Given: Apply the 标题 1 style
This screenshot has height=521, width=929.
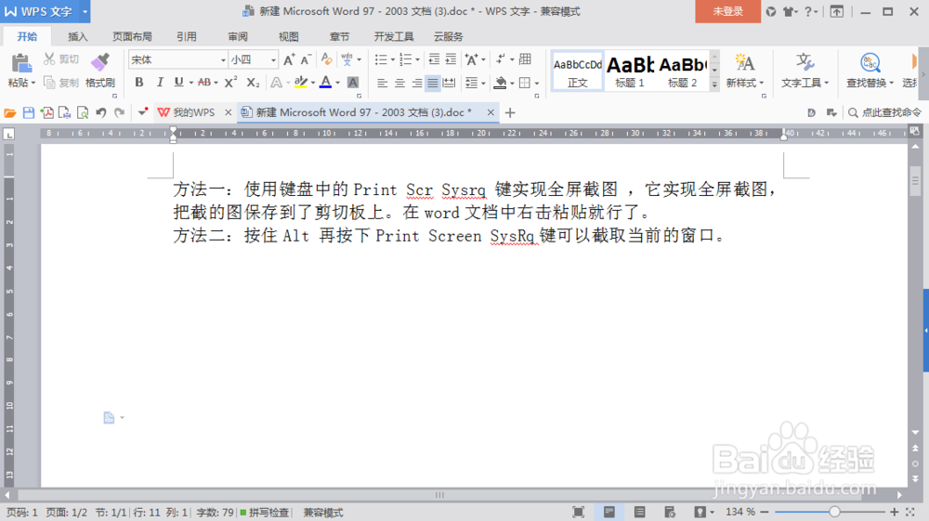Looking at the screenshot, I should coord(630,71).
